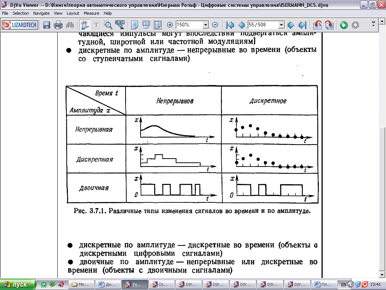Open the View menu

pyautogui.click(x=58, y=13)
